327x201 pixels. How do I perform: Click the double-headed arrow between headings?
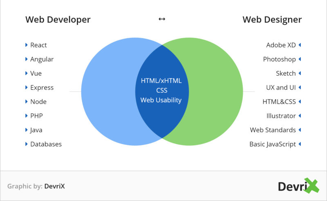[x=162, y=19]
